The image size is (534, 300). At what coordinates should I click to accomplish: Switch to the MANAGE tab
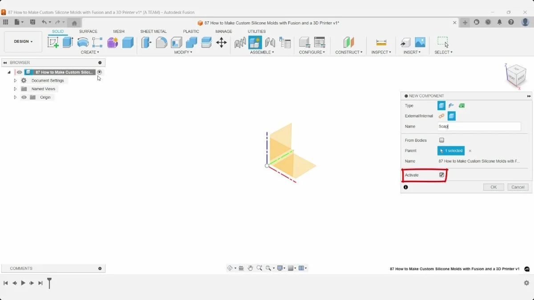224,32
